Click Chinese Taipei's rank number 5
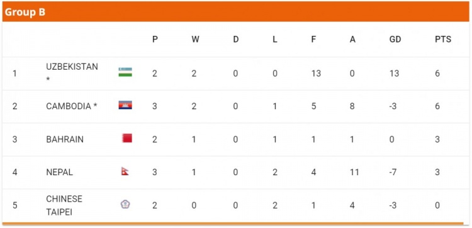This screenshot has width=472, height=228. [x=14, y=205]
